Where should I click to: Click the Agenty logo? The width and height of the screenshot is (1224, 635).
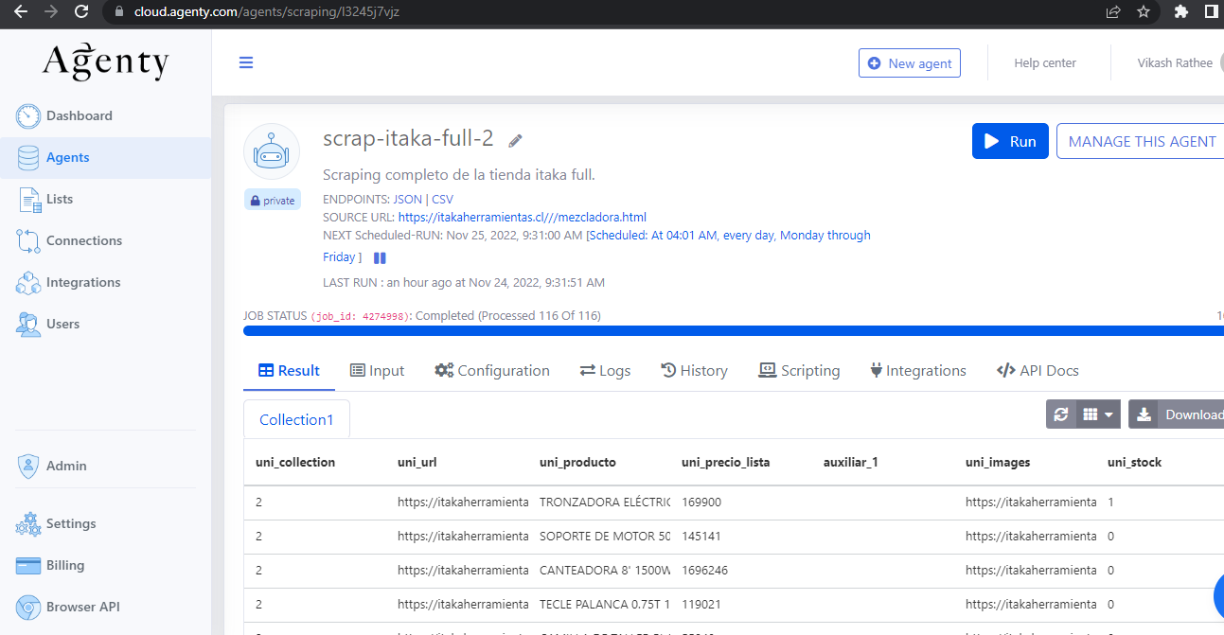(106, 62)
